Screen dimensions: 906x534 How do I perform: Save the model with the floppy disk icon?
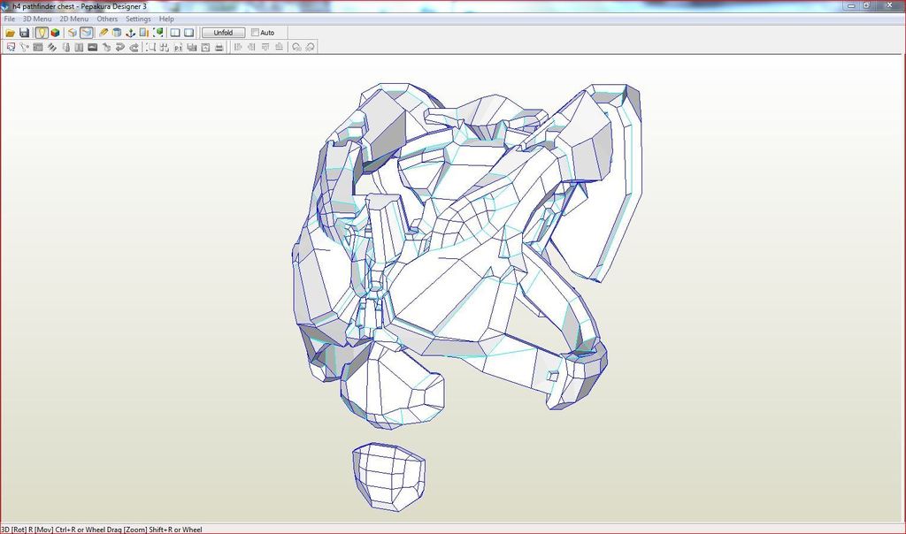tap(25, 33)
